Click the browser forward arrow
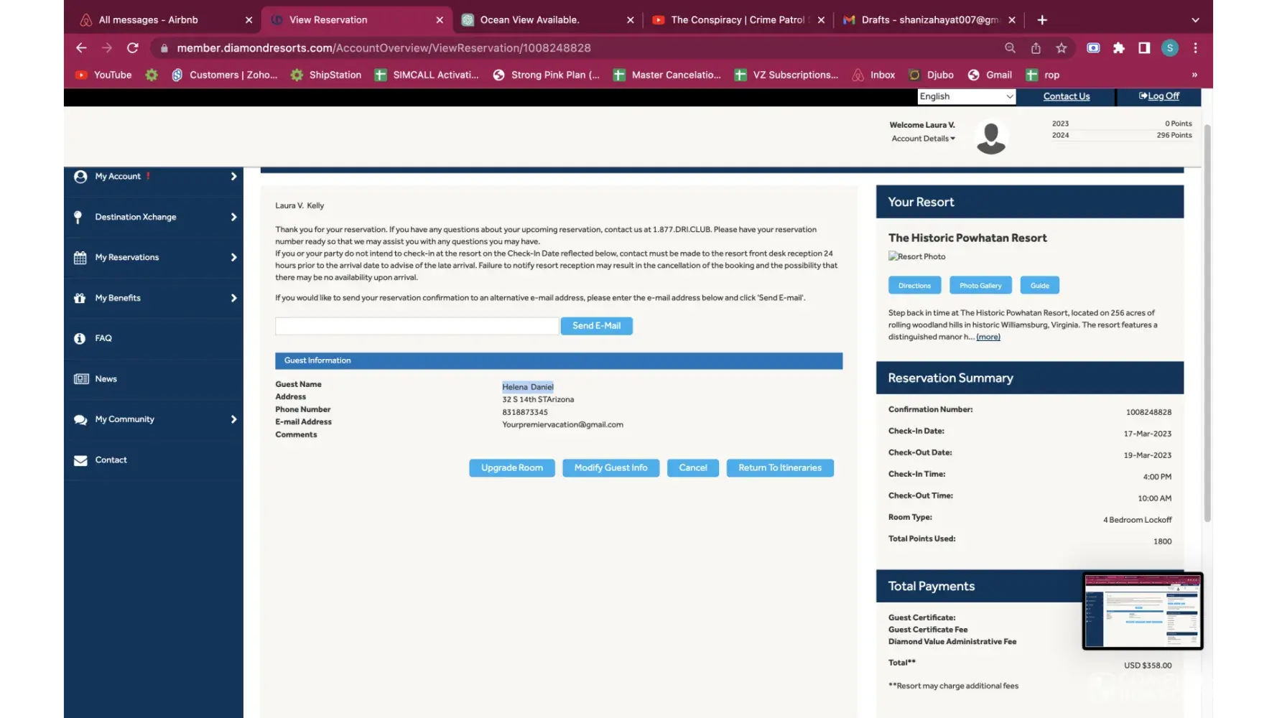The height and width of the screenshot is (718, 1277). [x=107, y=48]
